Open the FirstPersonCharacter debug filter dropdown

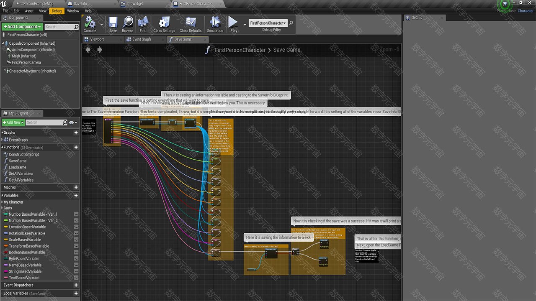(268, 23)
